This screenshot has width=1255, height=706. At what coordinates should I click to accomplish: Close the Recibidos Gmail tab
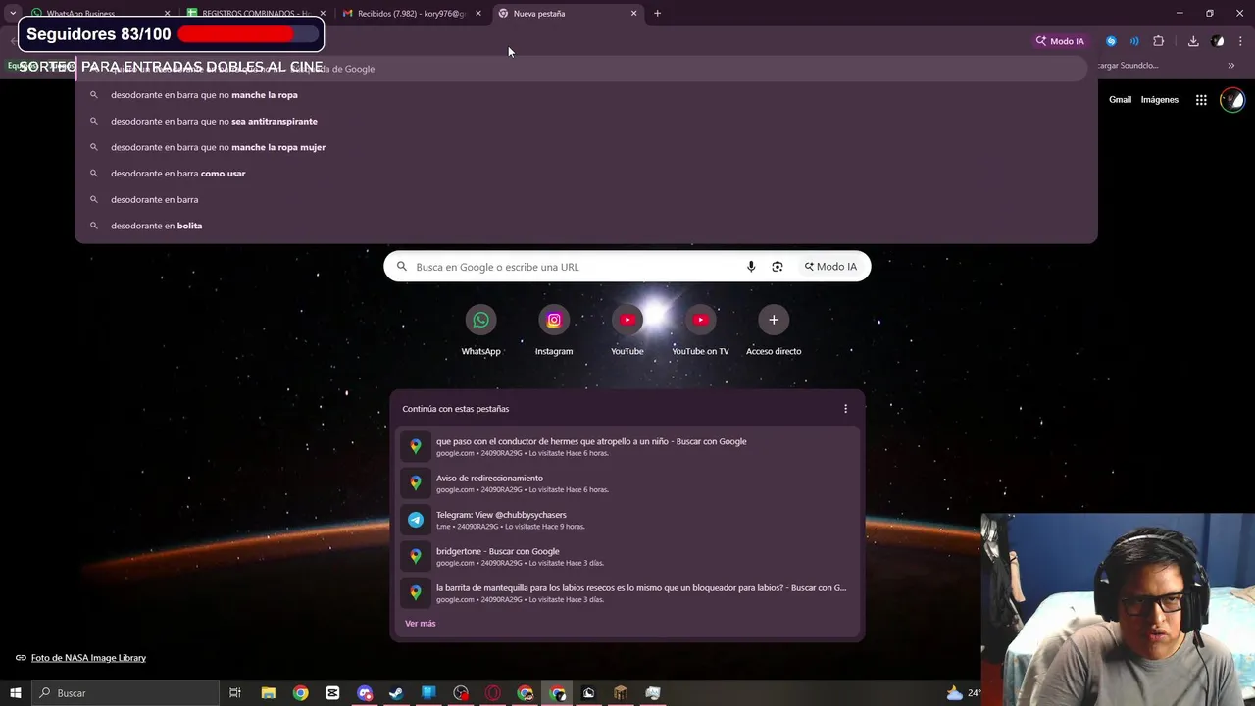pos(478,14)
